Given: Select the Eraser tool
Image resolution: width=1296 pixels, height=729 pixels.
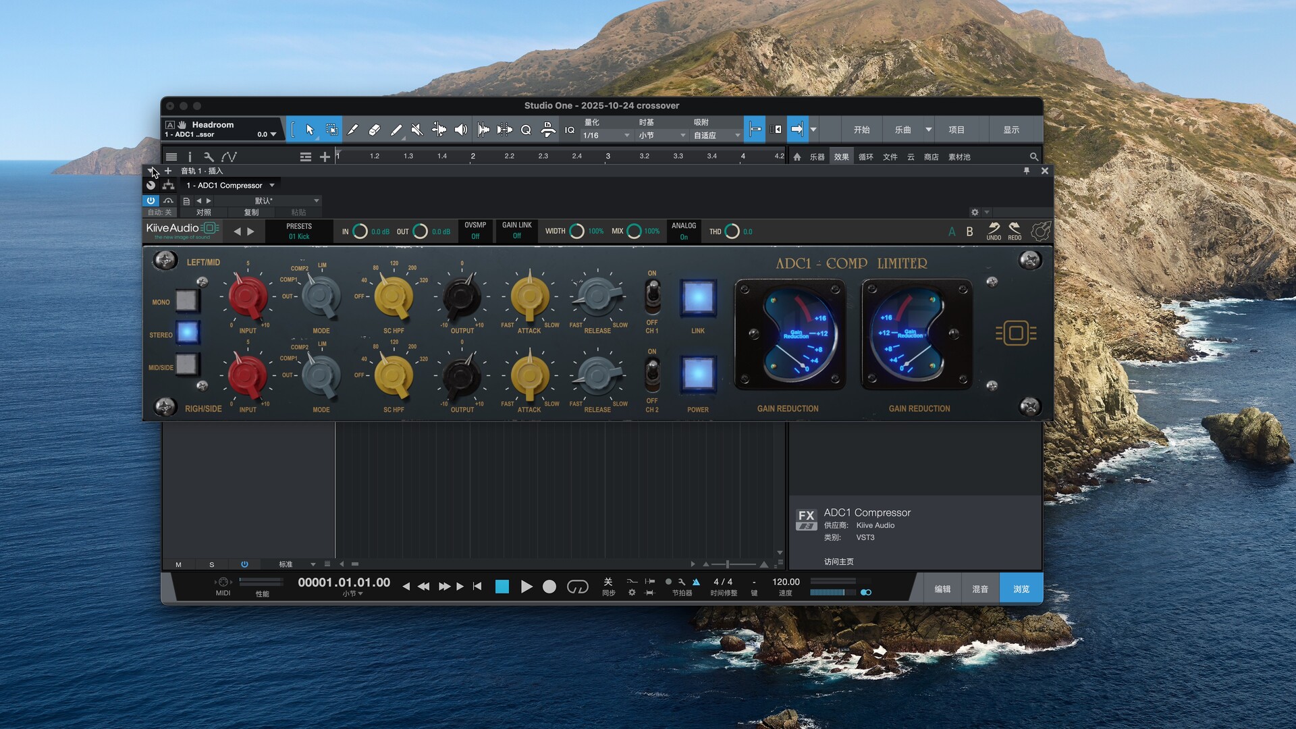Looking at the screenshot, I should point(374,130).
